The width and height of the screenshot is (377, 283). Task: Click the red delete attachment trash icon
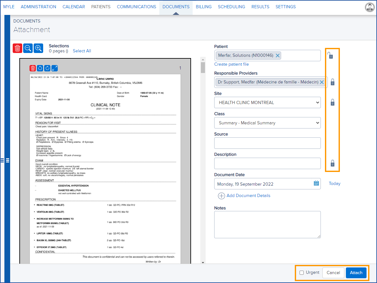pyautogui.click(x=17, y=48)
